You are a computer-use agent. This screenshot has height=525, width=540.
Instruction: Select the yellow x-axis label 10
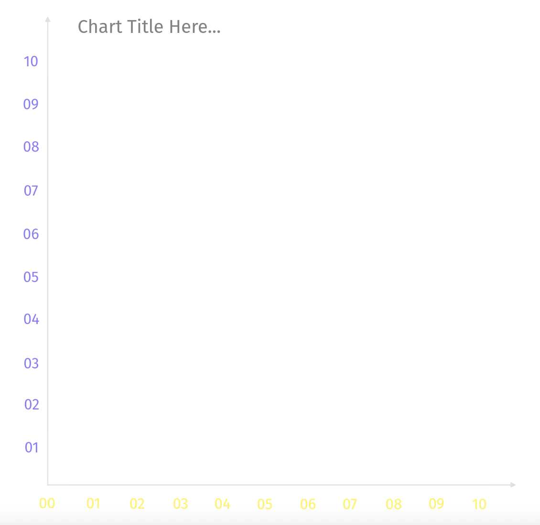(x=479, y=504)
